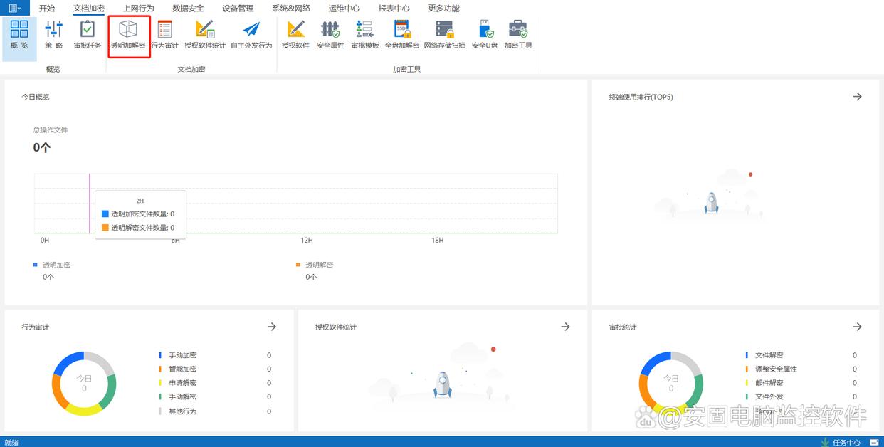Click the 行为审计 ribbon icon

click(x=164, y=36)
